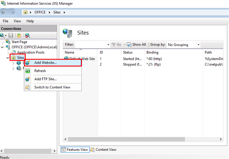This screenshot has width=229, height=159.
Task: Click the Up folder toolbar icon
Action: pyautogui.click(x=19, y=35)
